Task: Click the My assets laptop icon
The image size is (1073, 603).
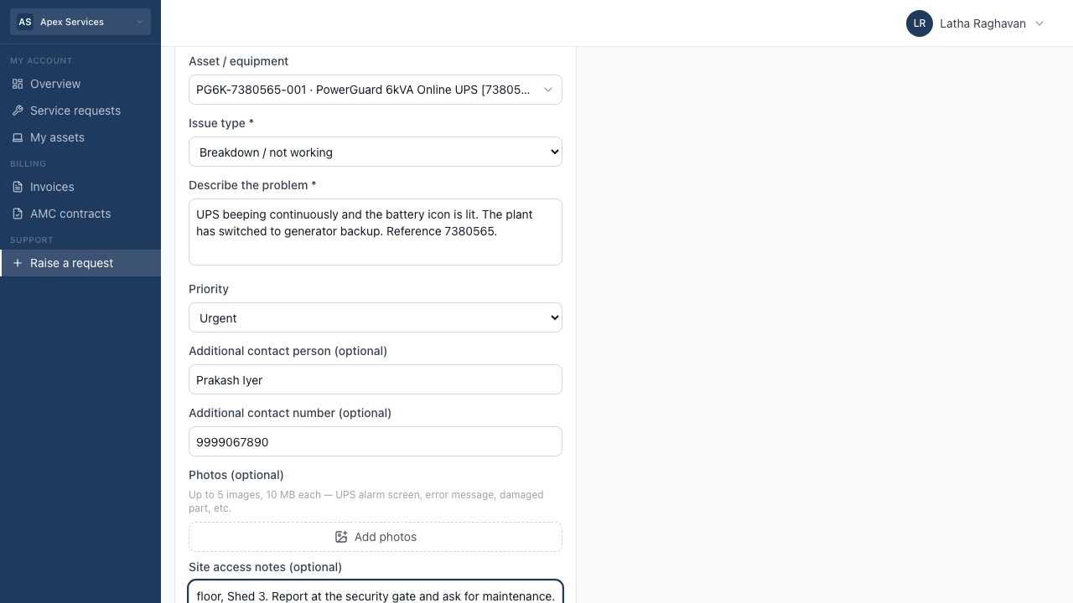Action: 18,137
